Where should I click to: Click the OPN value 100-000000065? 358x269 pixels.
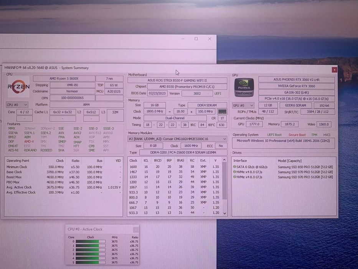[72, 98]
